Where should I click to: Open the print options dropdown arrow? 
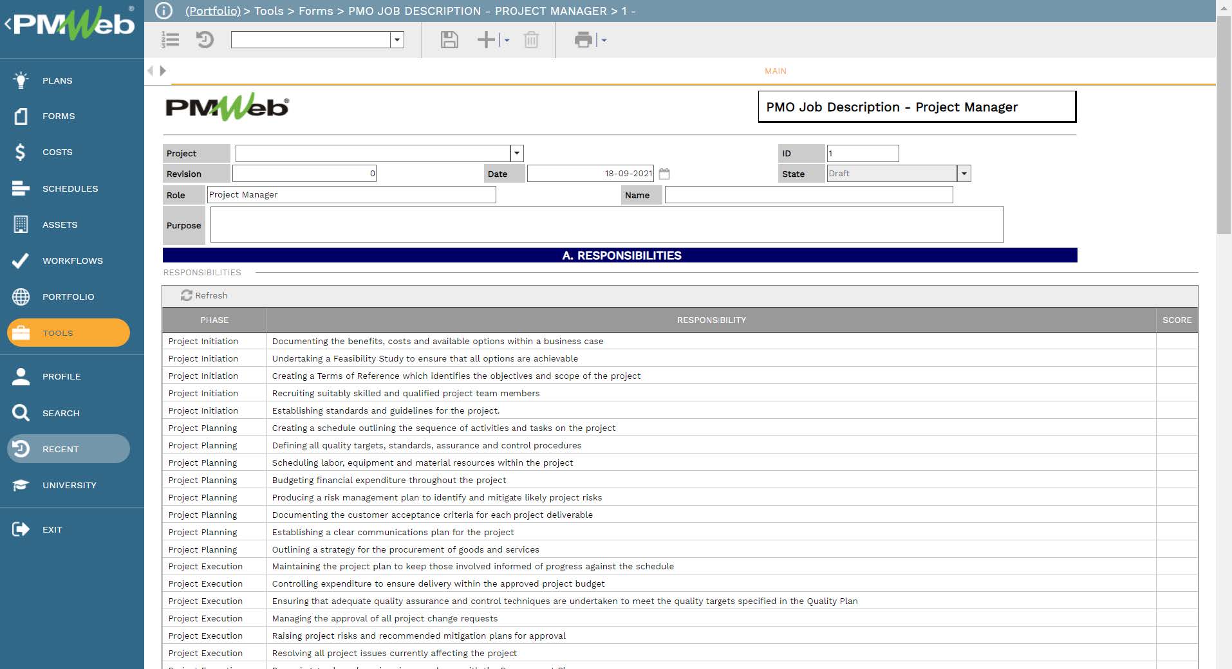604,41
